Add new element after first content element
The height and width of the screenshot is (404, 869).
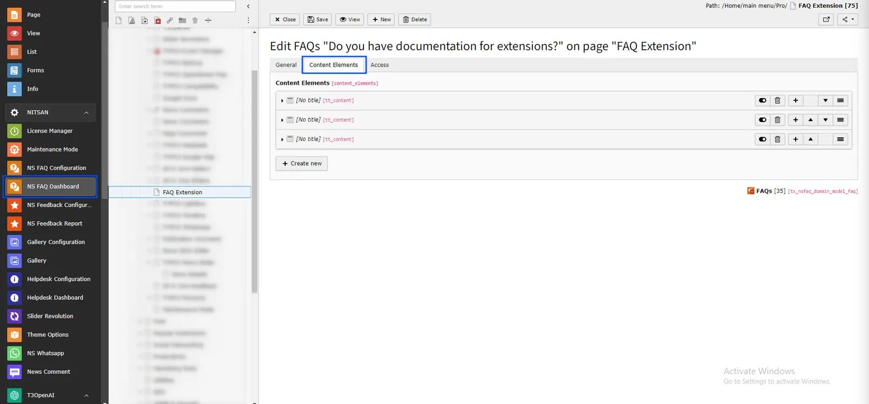(796, 100)
